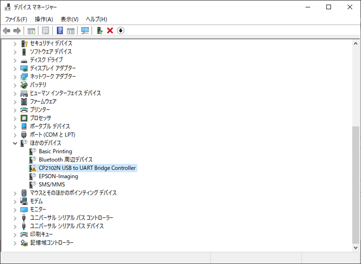Click the Forward arrow toolbar icon

pos(17,30)
